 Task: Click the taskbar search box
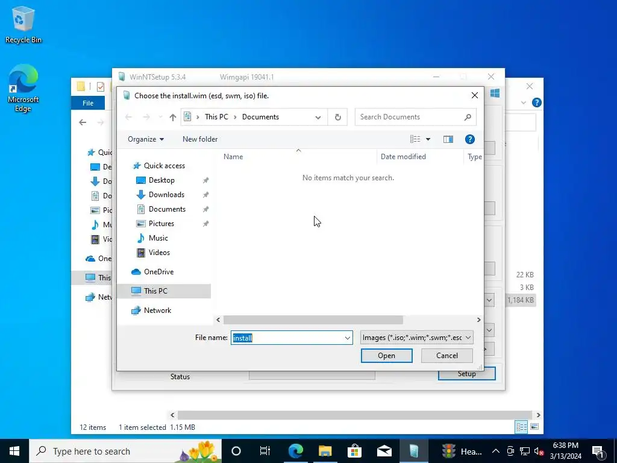(x=125, y=451)
